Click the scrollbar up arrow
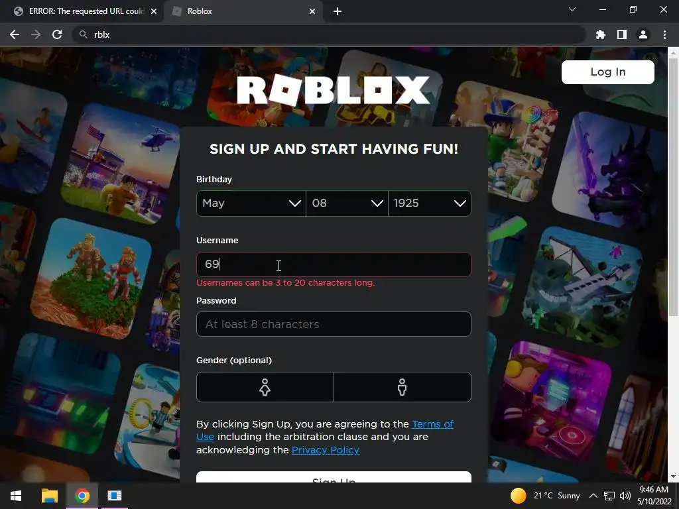 673,52
